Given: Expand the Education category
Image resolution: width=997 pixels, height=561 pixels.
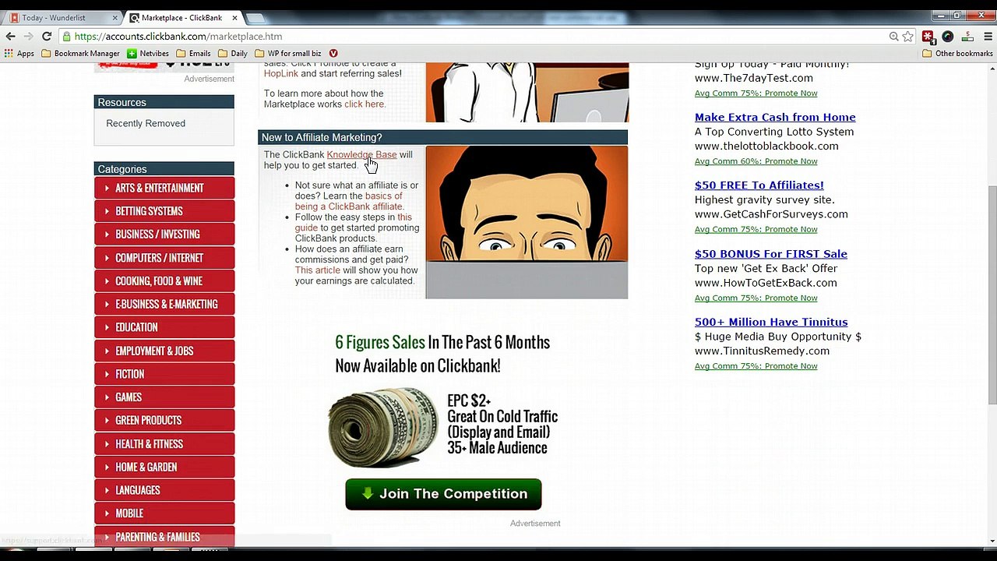Looking at the screenshot, I should point(164,327).
